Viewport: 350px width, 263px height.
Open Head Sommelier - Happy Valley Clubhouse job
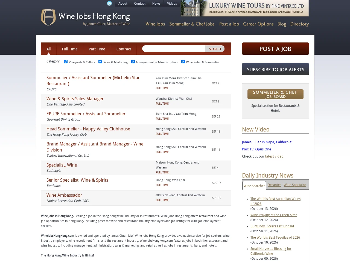click(x=88, y=129)
